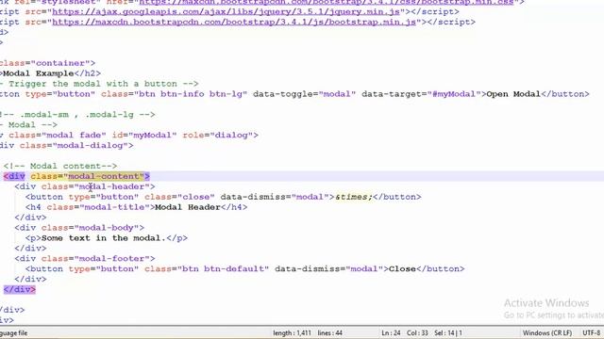This screenshot has height=339, width=604.
Task: Open the jQuery min.js script URL link
Action: (x=226, y=12)
